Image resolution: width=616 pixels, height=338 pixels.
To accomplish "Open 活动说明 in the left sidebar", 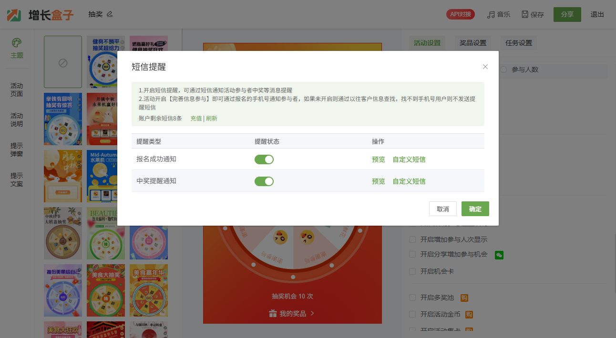I will click(x=17, y=119).
